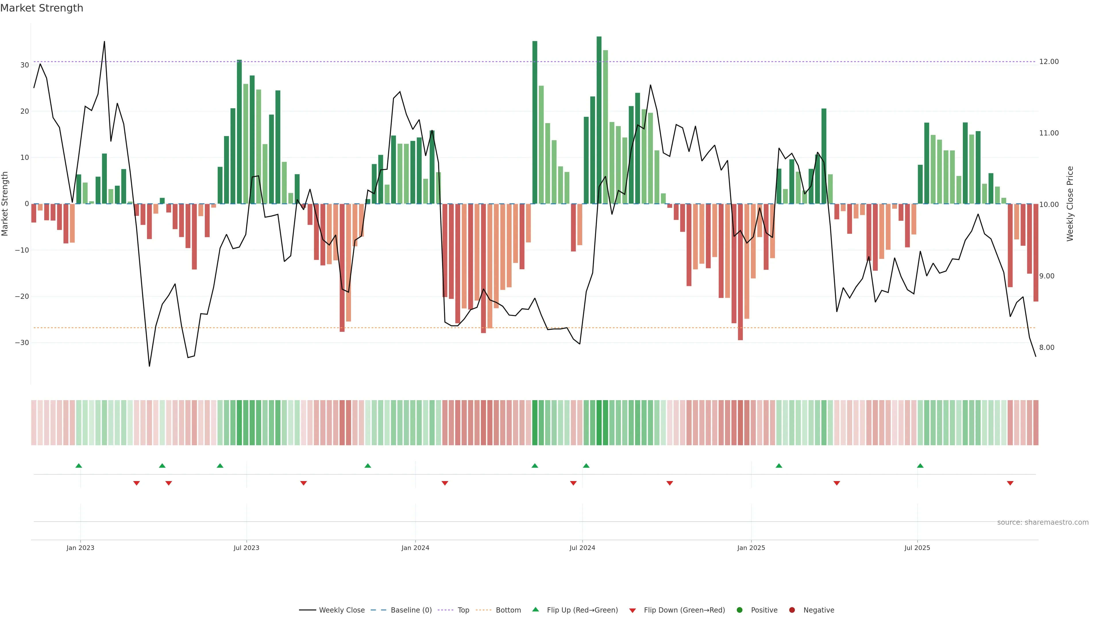Viewport: 1103px width, 620px height.
Task: Click the green Positive legend circle
Action: point(739,610)
